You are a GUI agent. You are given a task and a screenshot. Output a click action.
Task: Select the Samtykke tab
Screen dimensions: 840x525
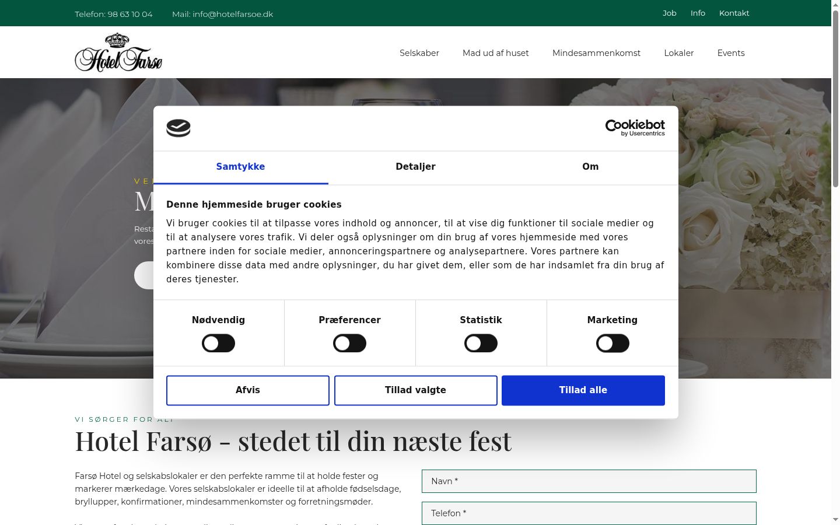point(240,167)
